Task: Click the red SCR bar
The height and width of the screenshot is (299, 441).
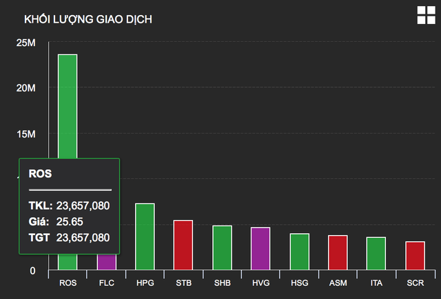Action: click(415, 256)
